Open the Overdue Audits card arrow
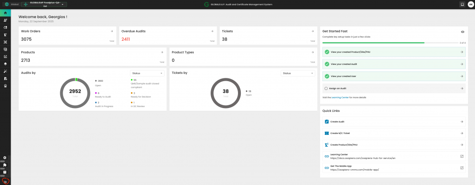Viewport: 475px width, 185px height. point(212,31)
